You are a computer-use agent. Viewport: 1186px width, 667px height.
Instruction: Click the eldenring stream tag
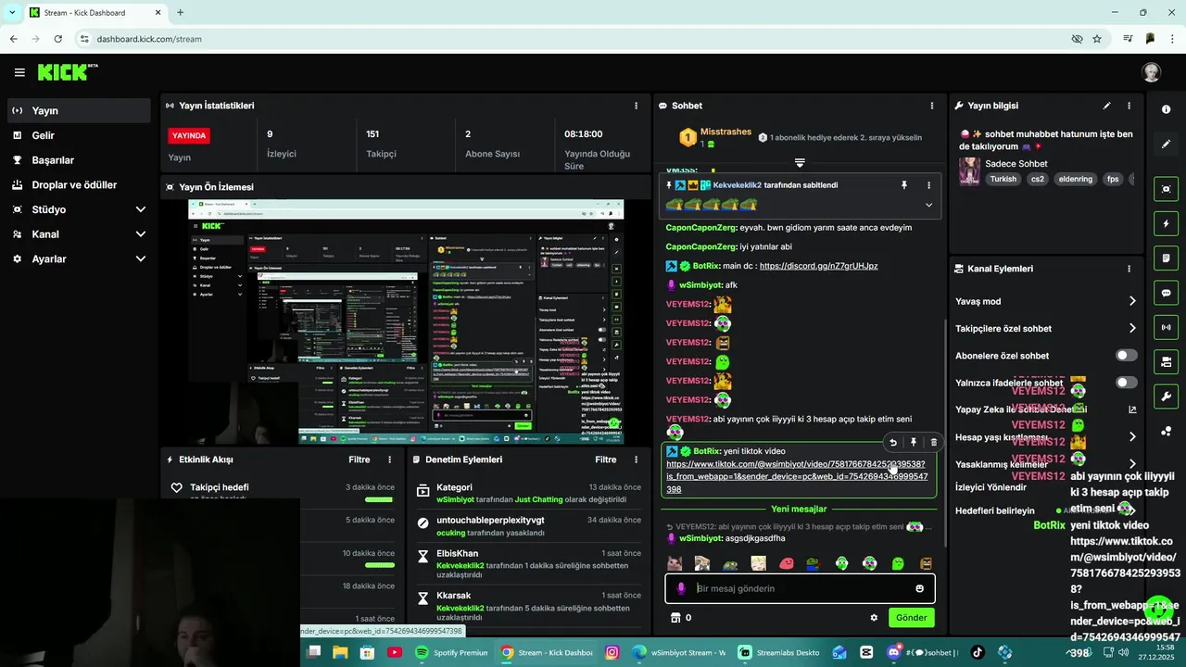click(x=1075, y=179)
